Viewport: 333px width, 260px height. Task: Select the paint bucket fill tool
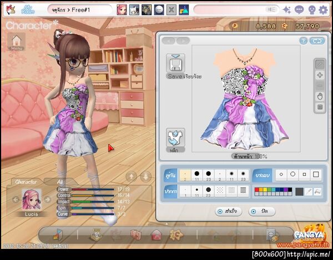pyautogui.click(x=317, y=192)
